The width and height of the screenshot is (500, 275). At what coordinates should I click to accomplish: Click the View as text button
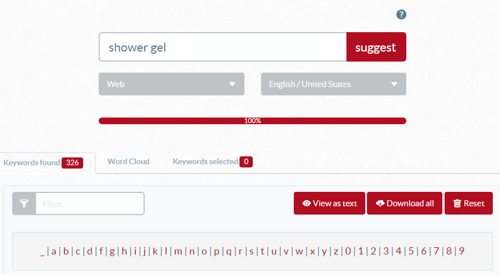pyautogui.click(x=329, y=203)
